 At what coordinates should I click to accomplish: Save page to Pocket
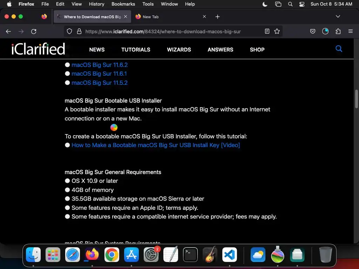coord(312,31)
